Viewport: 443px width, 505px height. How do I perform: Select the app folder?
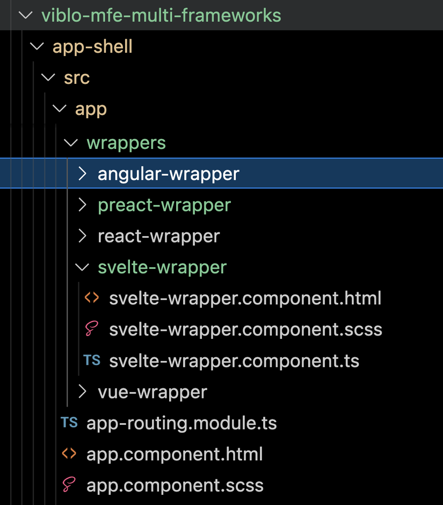91,109
